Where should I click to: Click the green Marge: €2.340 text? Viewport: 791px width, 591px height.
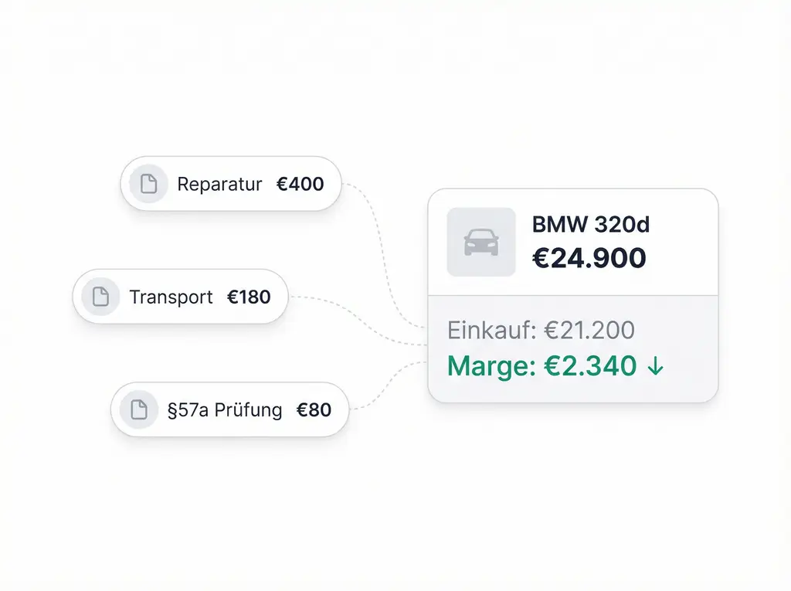tap(542, 365)
